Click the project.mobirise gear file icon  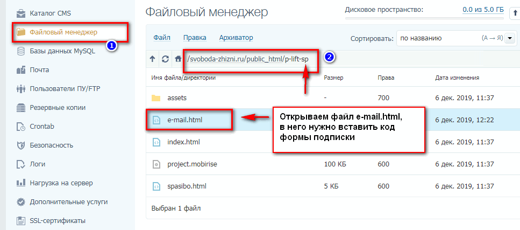click(x=156, y=164)
